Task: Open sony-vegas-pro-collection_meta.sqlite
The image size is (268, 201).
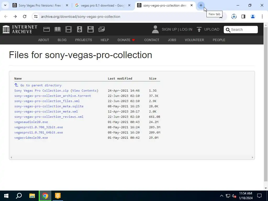Action: point(49,106)
